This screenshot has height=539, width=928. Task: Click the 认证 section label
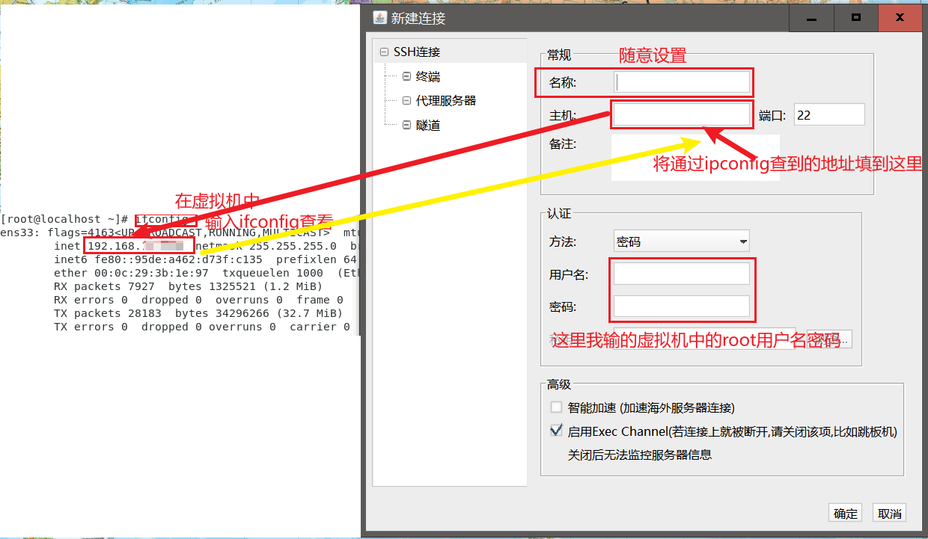tap(558, 214)
